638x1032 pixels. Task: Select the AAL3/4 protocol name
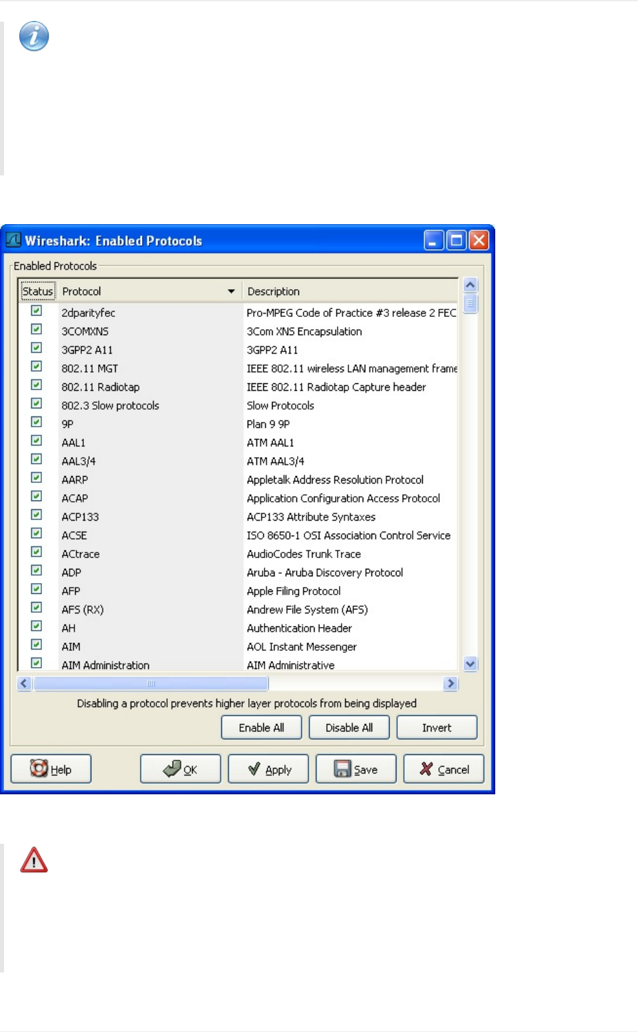[x=78, y=461]
